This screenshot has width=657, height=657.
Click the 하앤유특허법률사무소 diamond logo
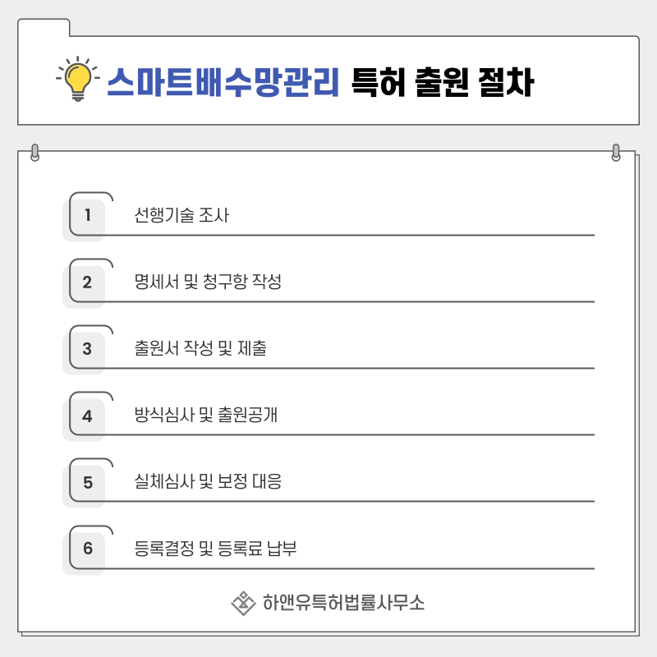coord(243,603)
